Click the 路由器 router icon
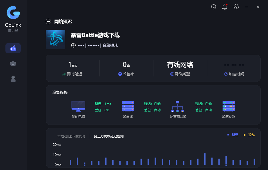Viewport: 268px width, 170px height. pyautogui.click(x=128, y=106)
